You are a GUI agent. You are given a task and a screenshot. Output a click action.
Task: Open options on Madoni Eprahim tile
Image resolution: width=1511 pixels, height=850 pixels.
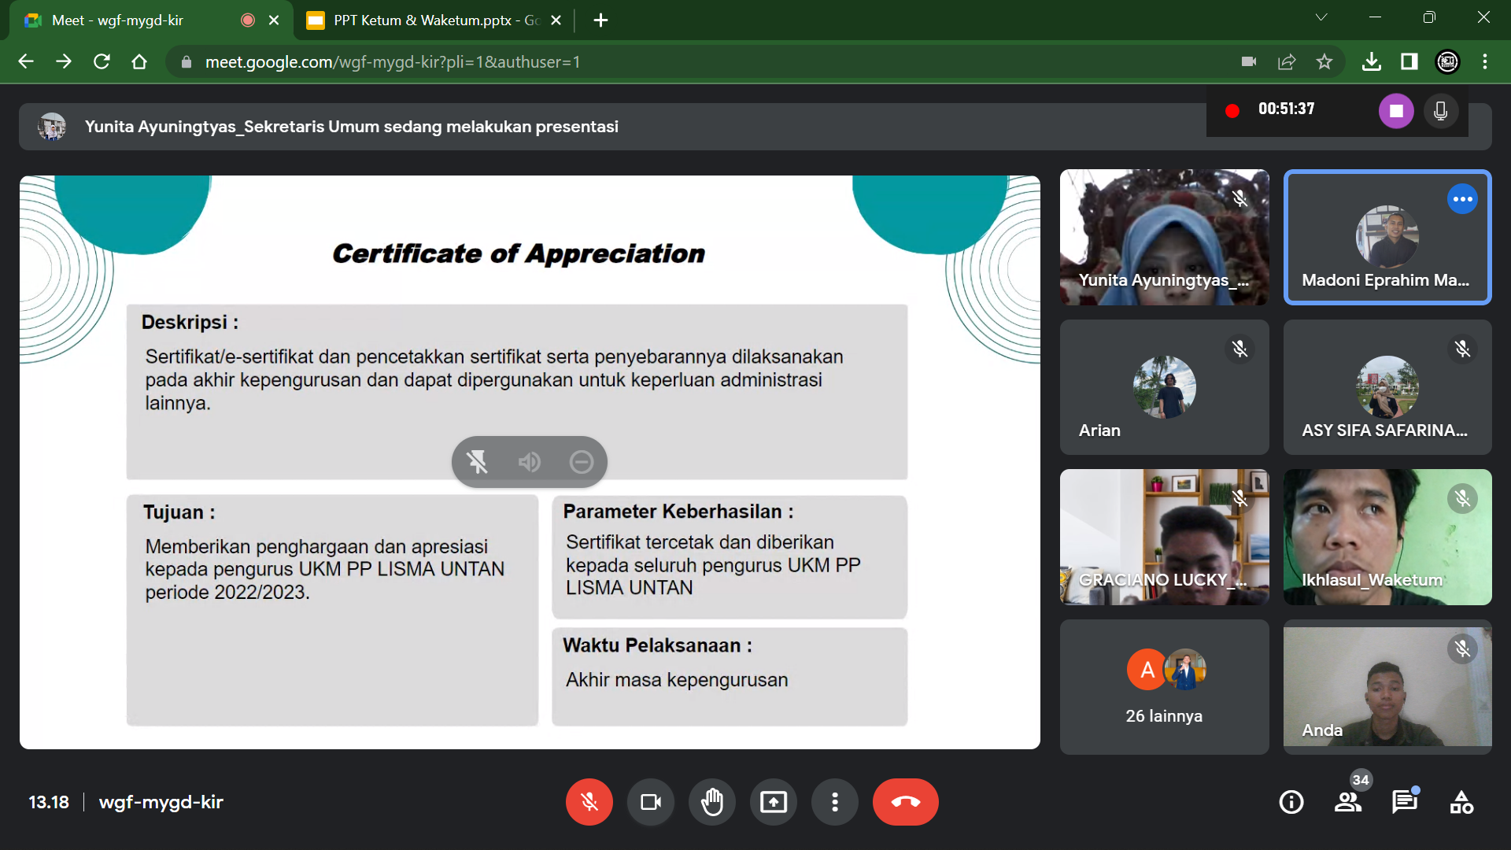[x=1462, y=199]
